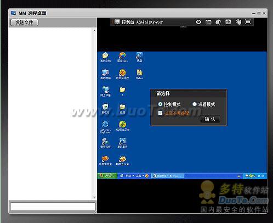Select the Google Talk desktop icon
This screenshot has width=273, height=223.
(x=122, y=57)
